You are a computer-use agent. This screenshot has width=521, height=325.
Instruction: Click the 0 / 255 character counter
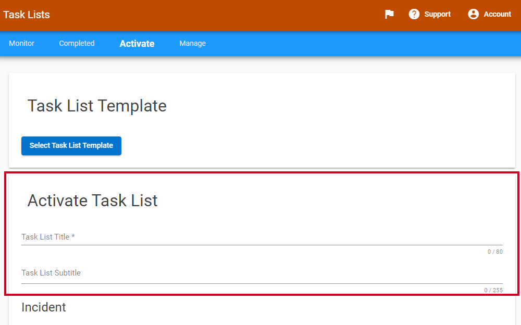click(x=493, y=290)
